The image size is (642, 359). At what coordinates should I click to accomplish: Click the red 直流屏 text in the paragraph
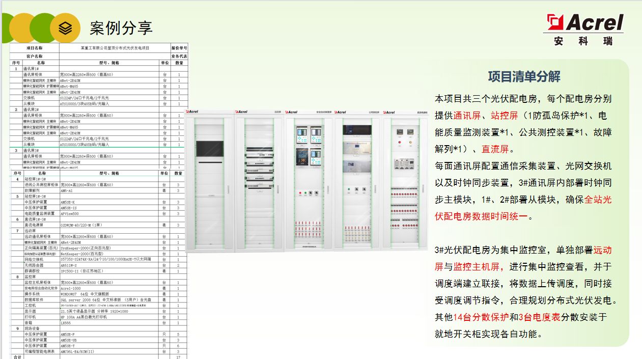click(495, 149)
